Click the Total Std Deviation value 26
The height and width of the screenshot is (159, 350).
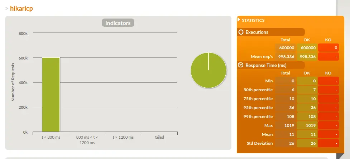click(286, 143)
